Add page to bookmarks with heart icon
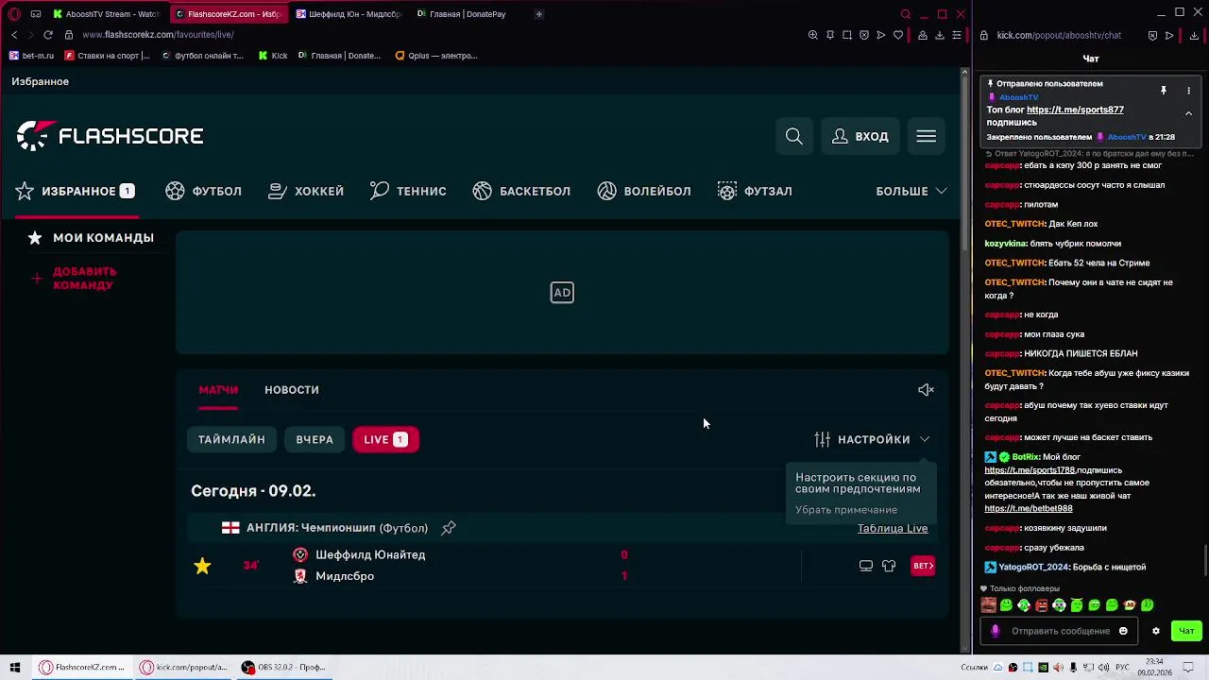 click(x=898, y=35)
